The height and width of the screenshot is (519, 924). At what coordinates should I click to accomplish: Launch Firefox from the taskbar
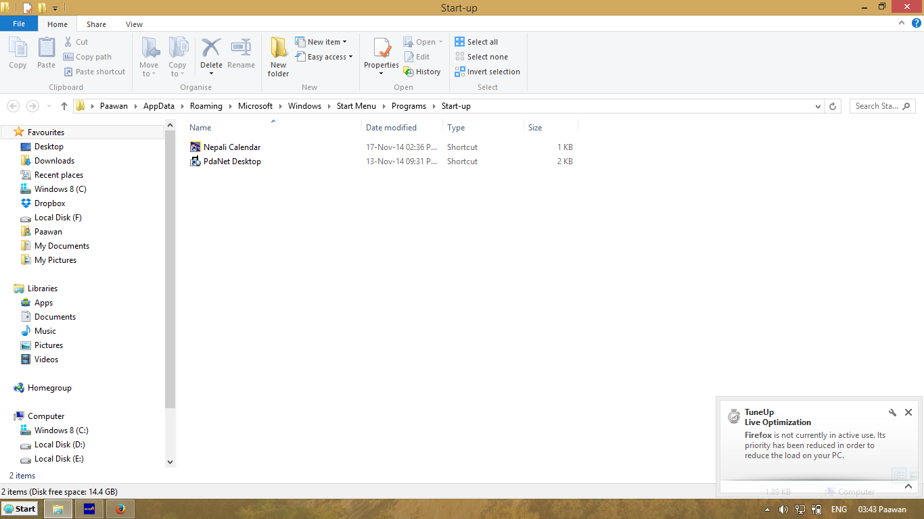120,508
